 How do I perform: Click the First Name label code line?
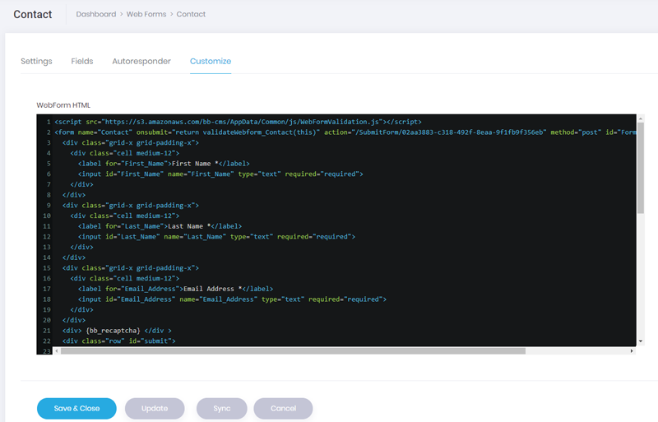point(164,164)
